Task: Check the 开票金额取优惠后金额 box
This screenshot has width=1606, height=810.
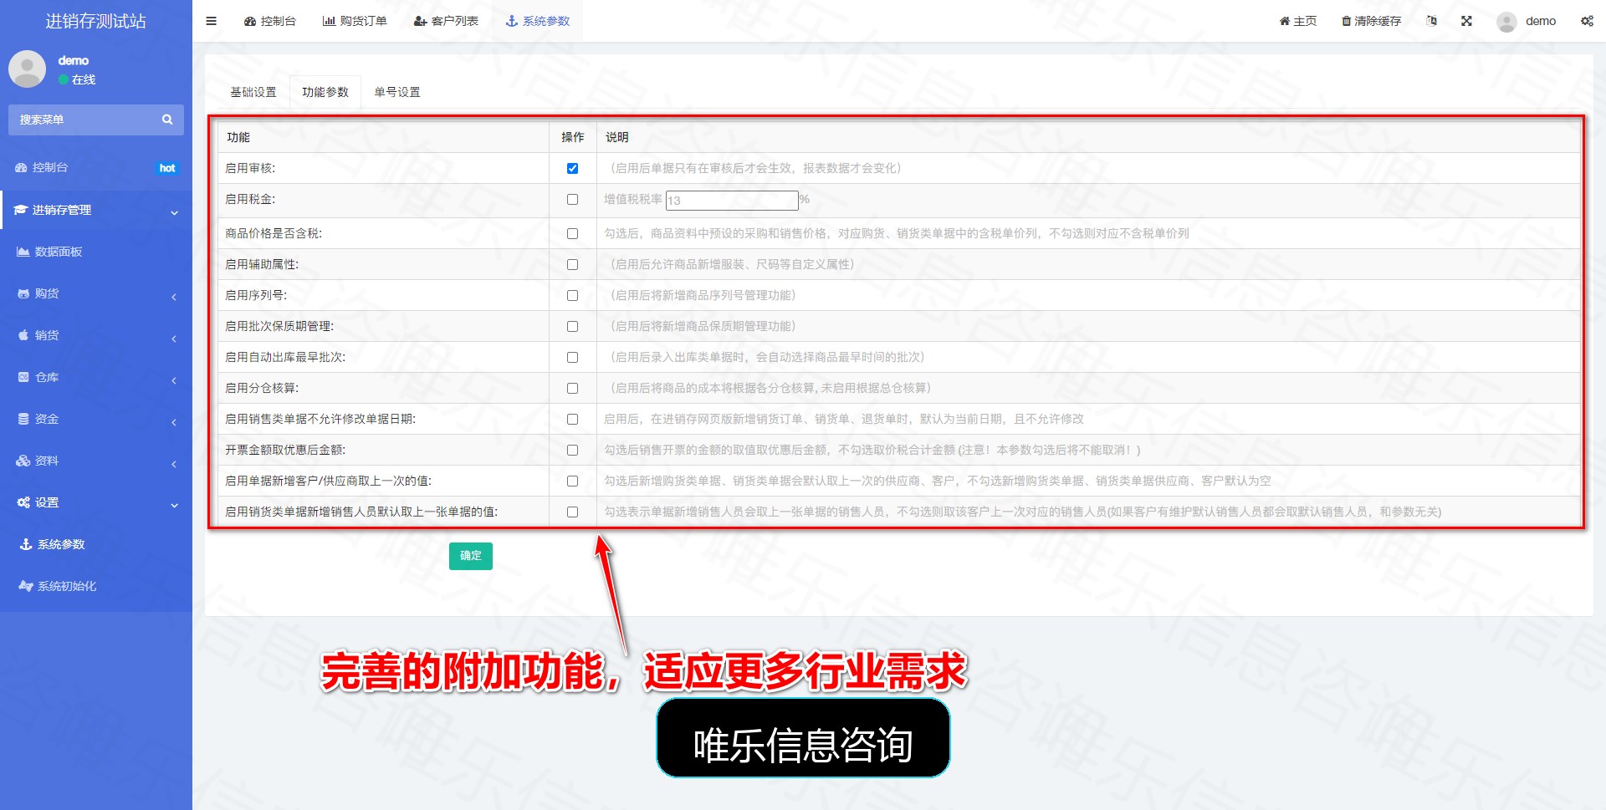Action: [572, 450]
